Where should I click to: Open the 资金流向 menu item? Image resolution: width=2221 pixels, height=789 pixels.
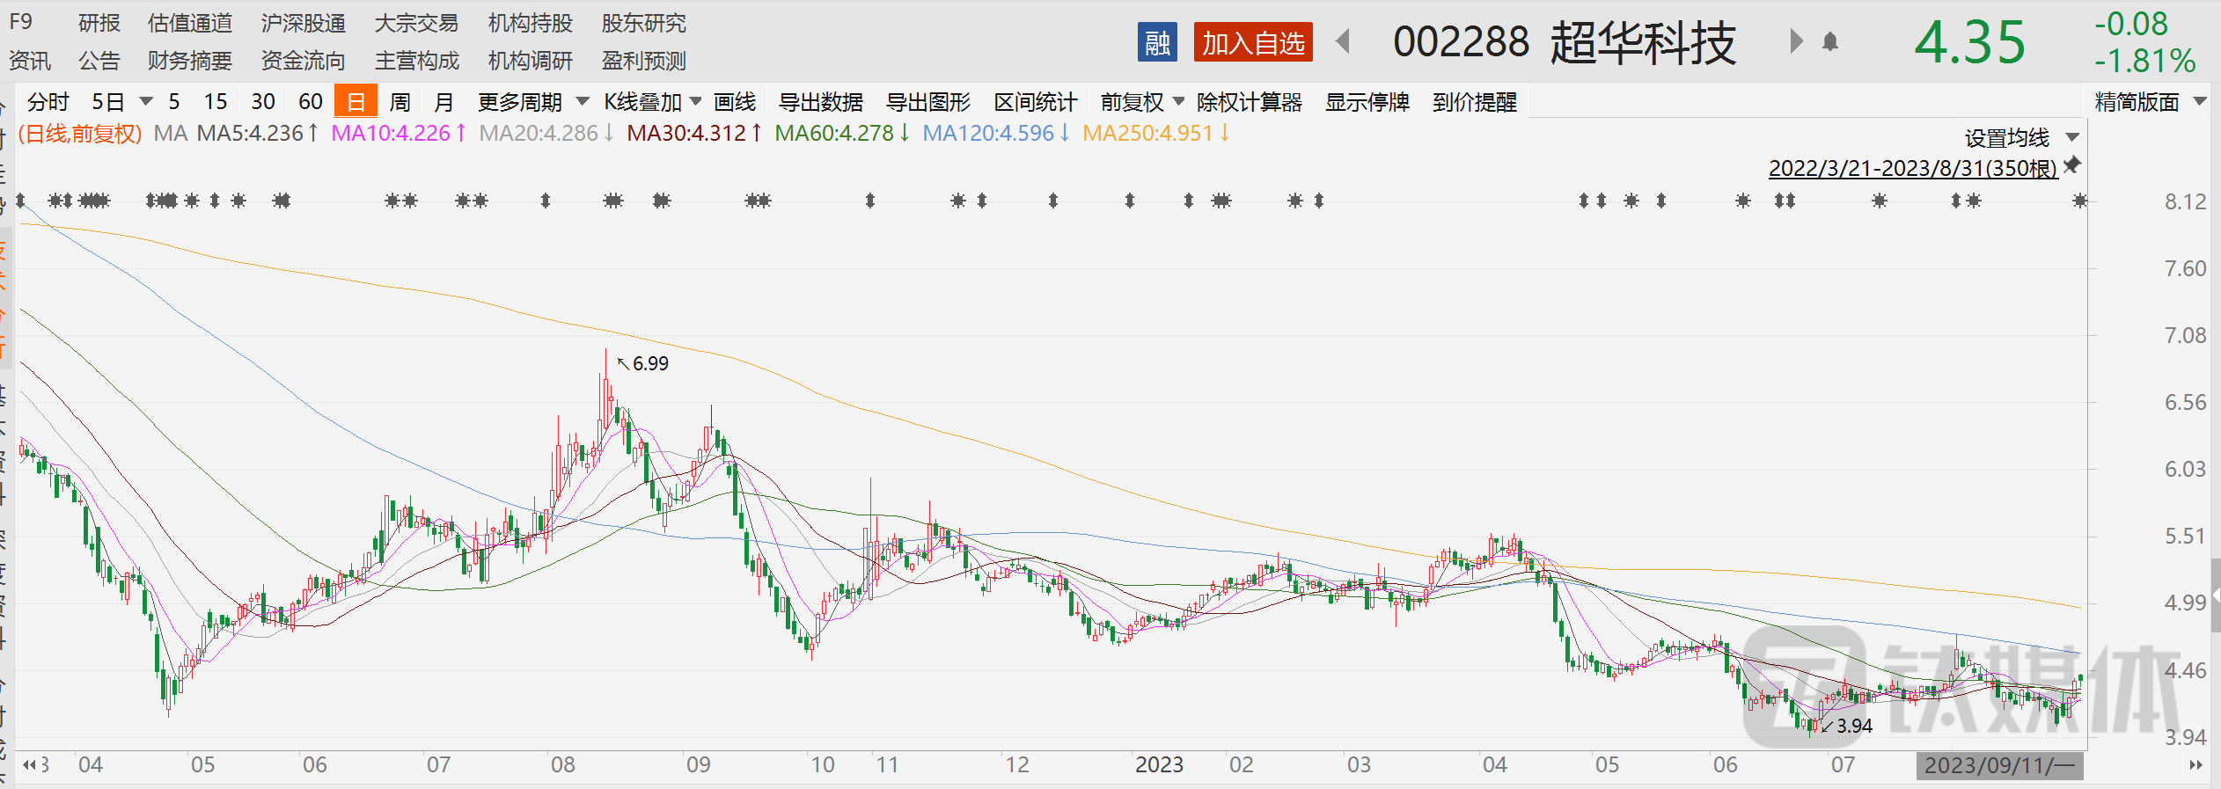(x=303, y=61)
